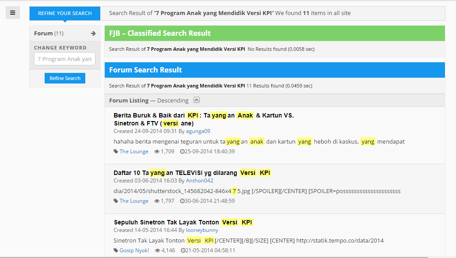Click The Lounge tag under Anthon042's thread
456x258 pixels.
(134, 201)
